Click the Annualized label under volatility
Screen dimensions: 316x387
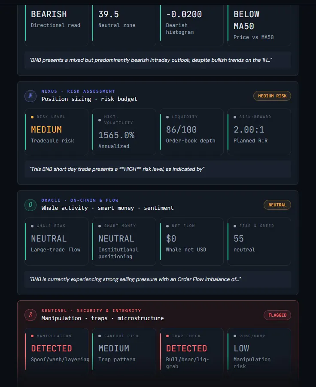114,146
